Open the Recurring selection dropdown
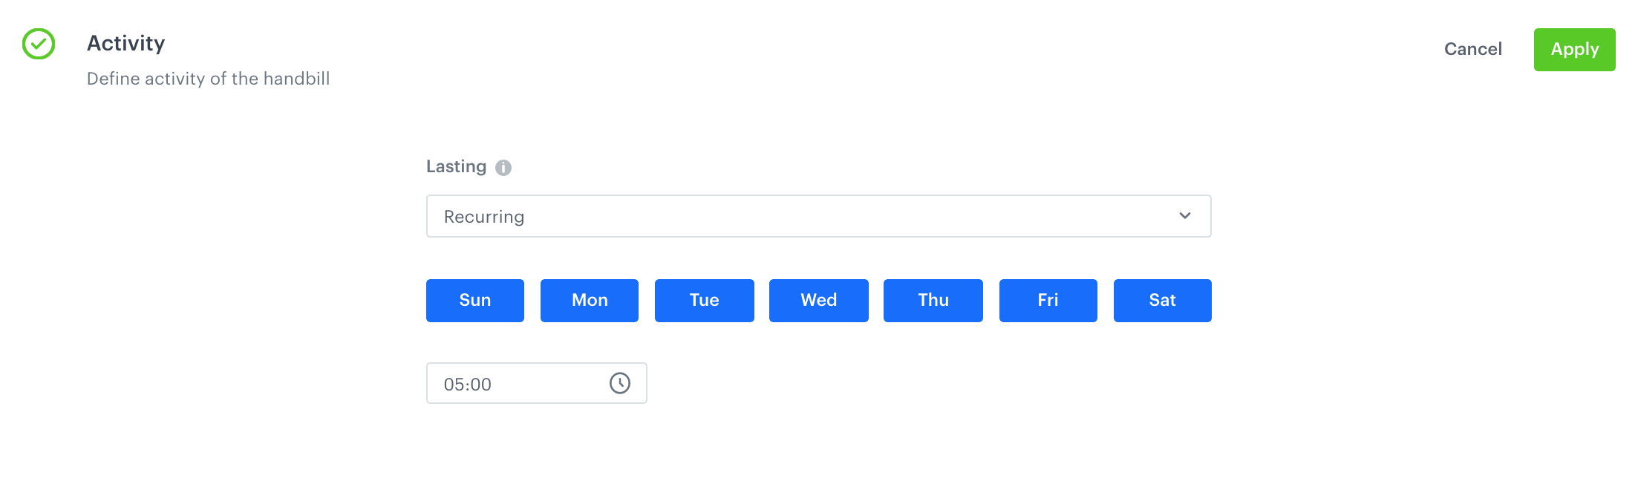 817,216
